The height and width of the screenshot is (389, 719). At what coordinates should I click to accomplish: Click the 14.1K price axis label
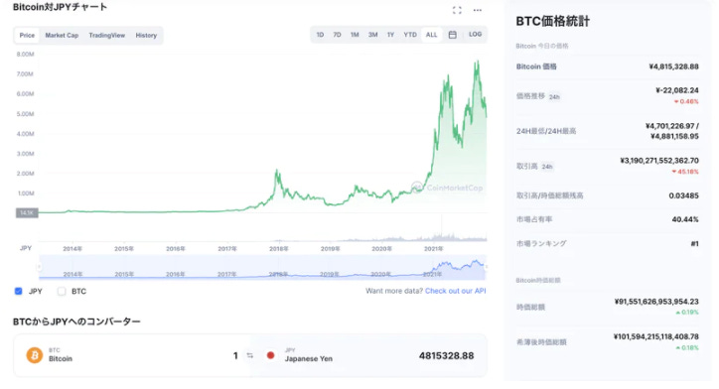pyautogui.click(x=27, y=212)
